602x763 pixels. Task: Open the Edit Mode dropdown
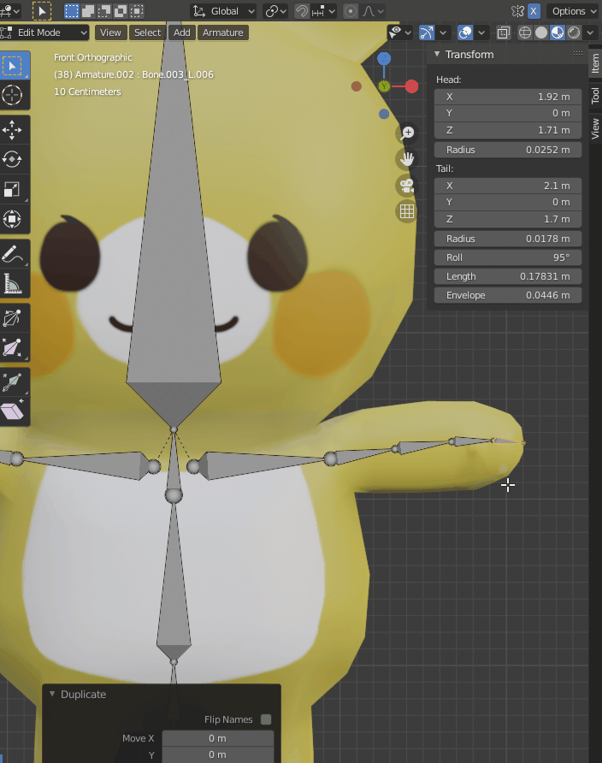(x=44, y=33)
